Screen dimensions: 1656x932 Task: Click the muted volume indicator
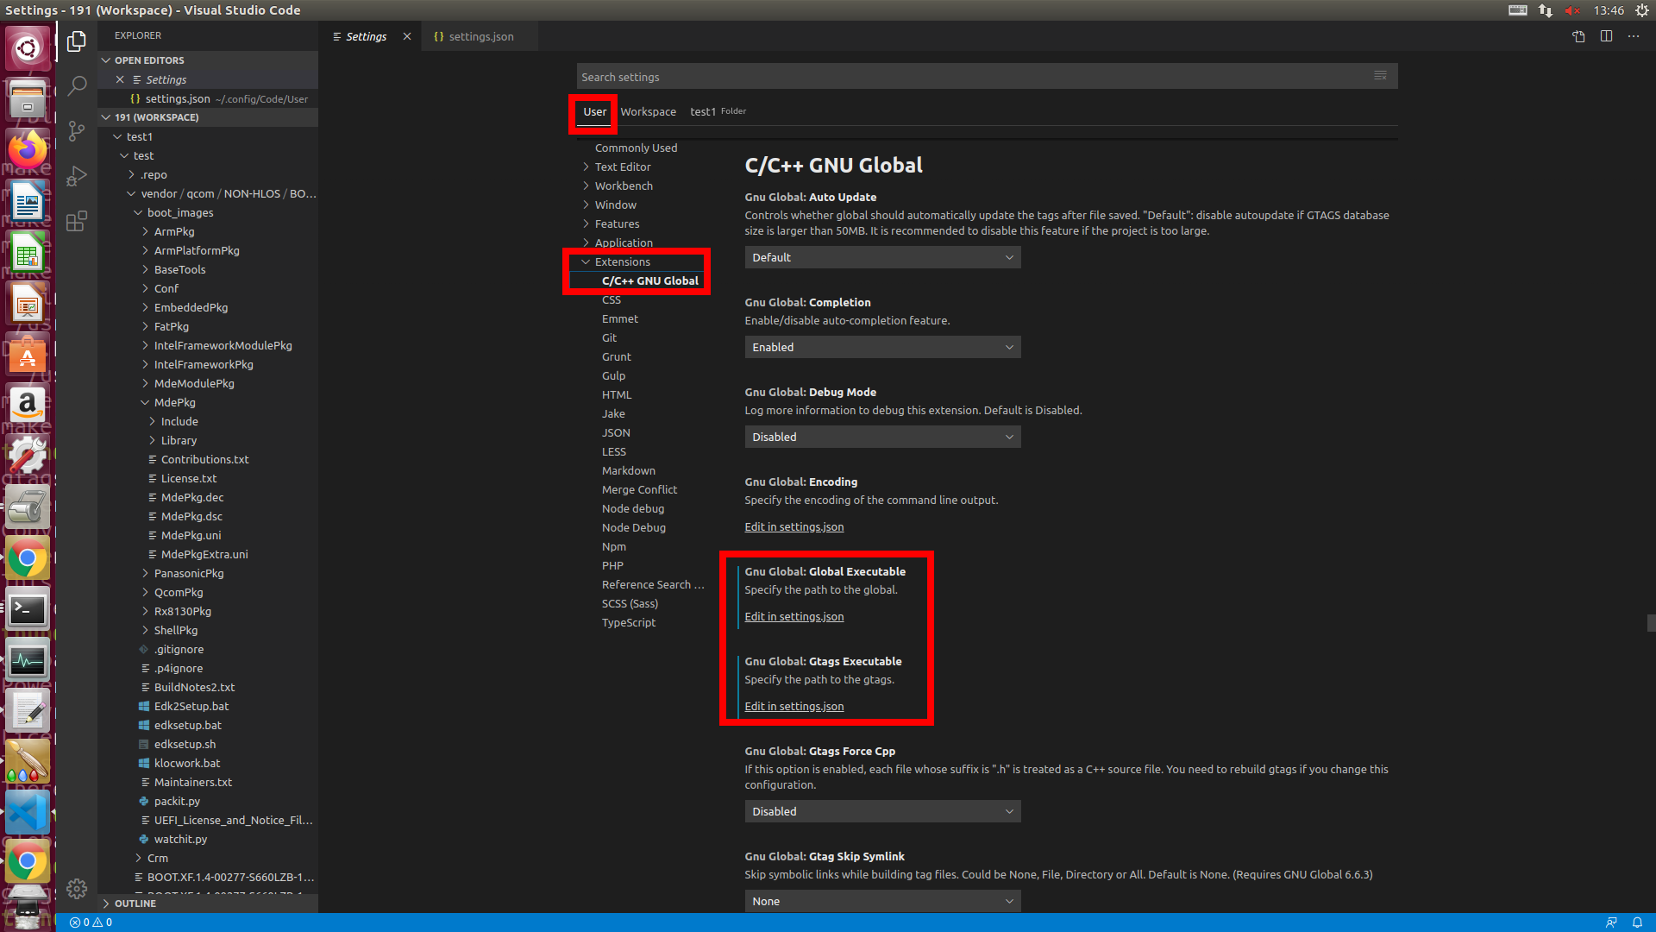coord(1572,10)
